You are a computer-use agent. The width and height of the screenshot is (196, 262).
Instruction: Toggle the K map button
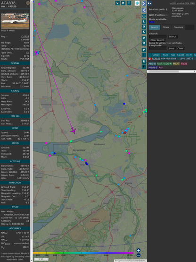point(144,32)
